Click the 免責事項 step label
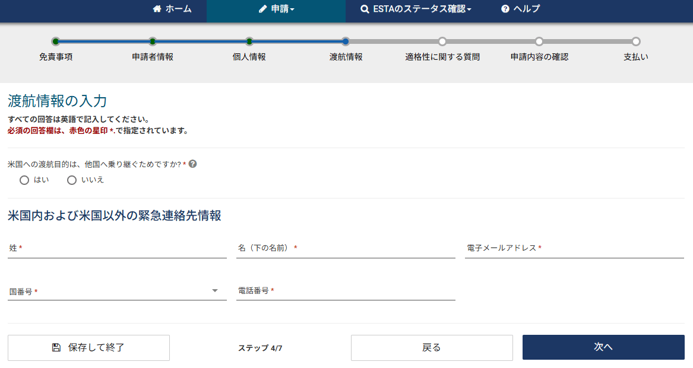The height and width of the screenshot is (368, 693). pos(56,57)
